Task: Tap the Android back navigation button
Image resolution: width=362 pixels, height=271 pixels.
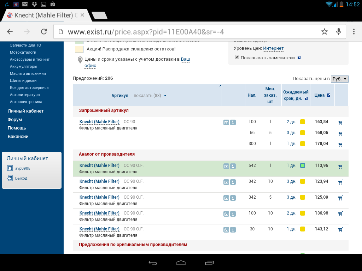Action: click(x=153, y=263)
